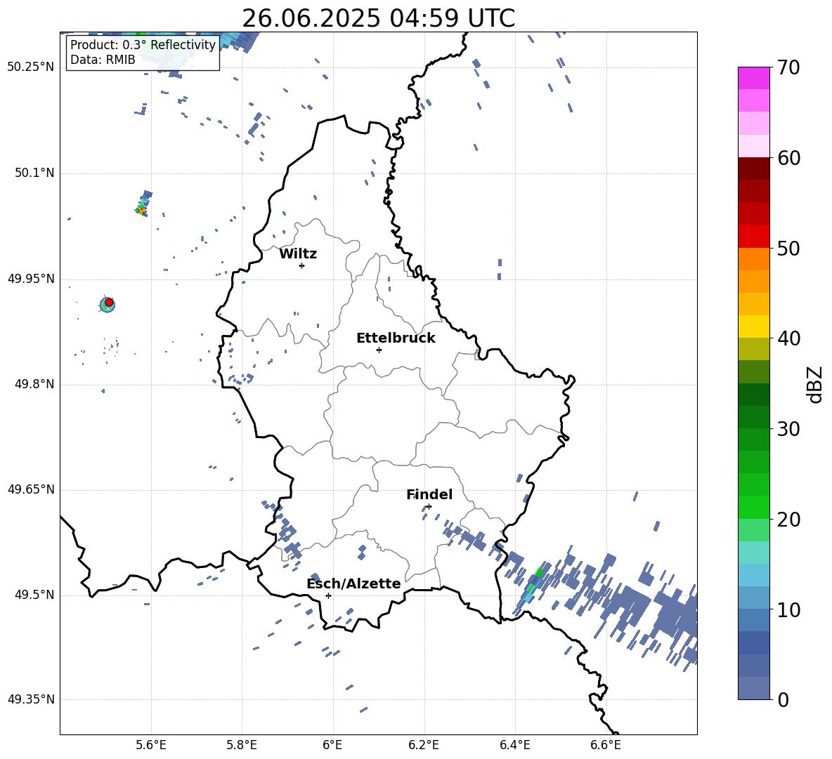
Task: Click the Ettelbruck plus marker
Action: 379,350
